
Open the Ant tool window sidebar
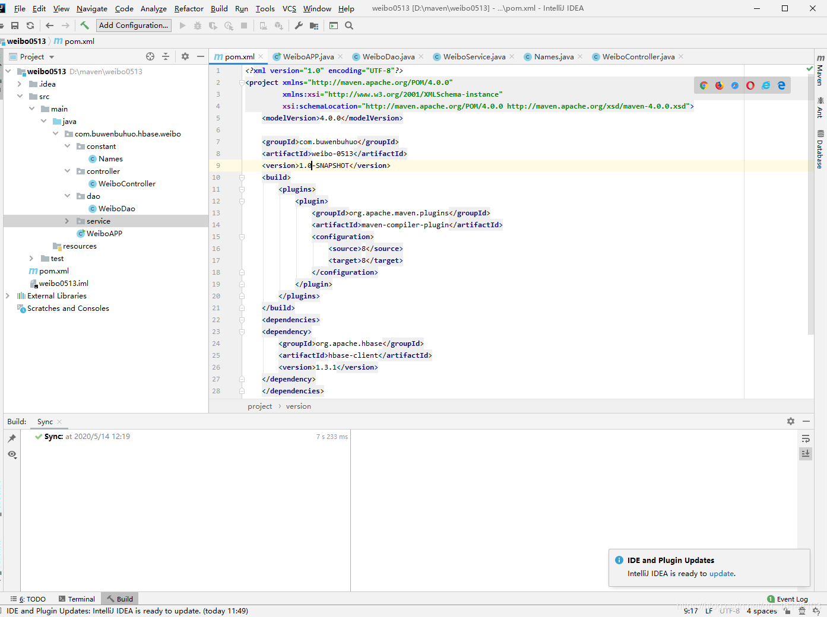pyautogui.click(x=820, y=108)
